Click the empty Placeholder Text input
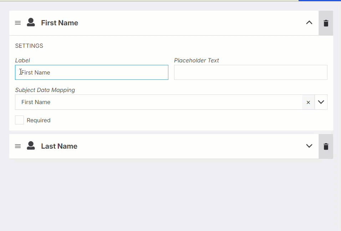Screen dimensions: 341x231 (250, 72)
